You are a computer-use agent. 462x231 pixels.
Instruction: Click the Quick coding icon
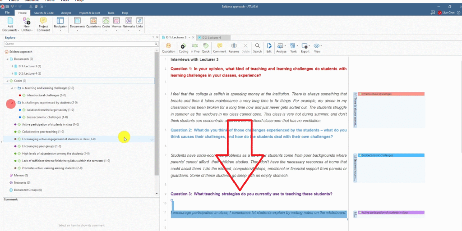pos(206,47)
